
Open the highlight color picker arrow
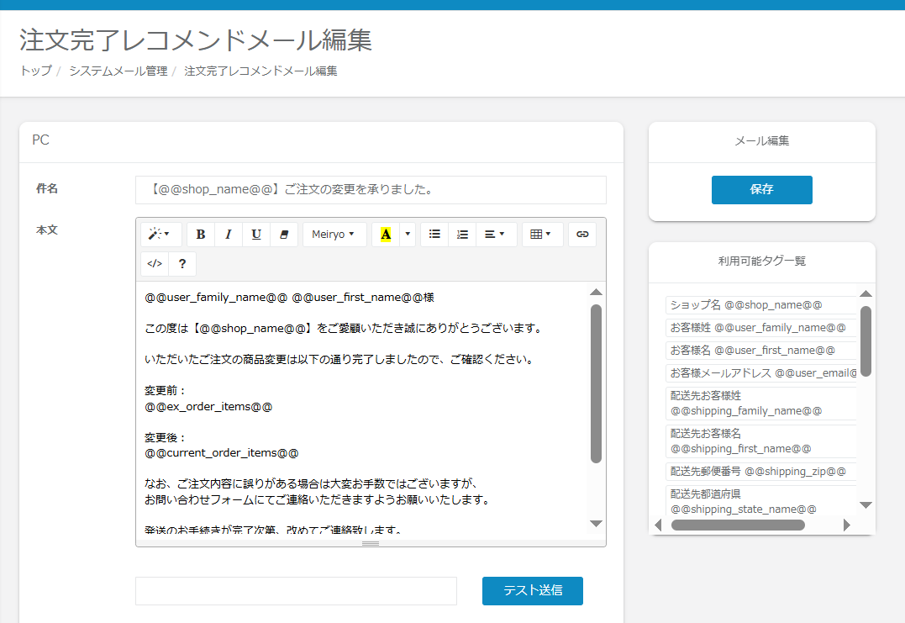[408, 235]
